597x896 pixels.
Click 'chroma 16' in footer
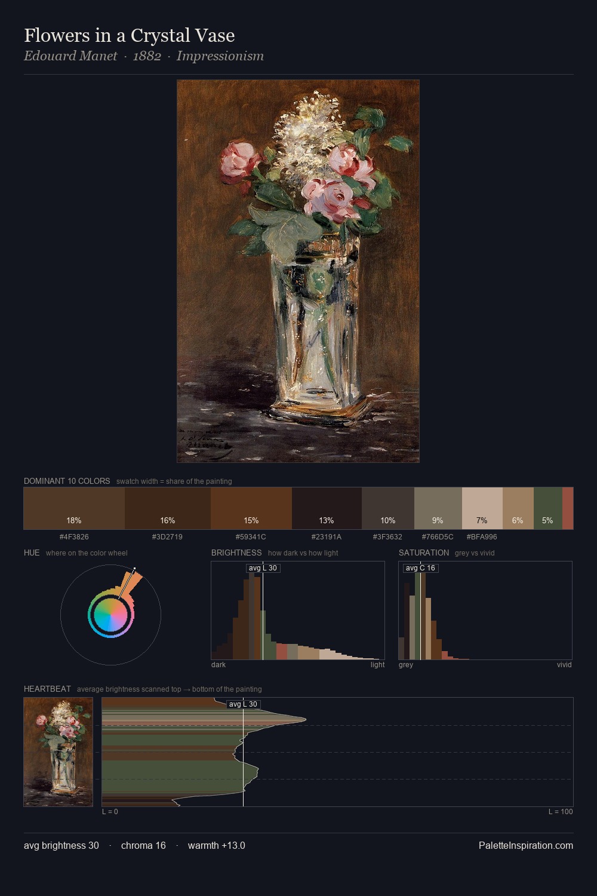point(143,845)
